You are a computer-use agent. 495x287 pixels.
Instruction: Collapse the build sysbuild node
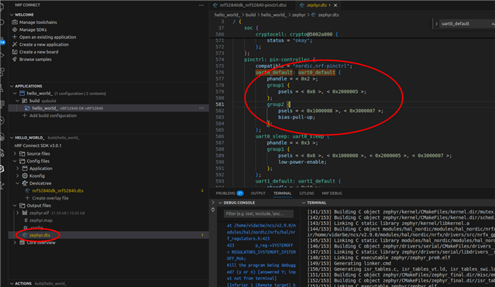[18, 101]
